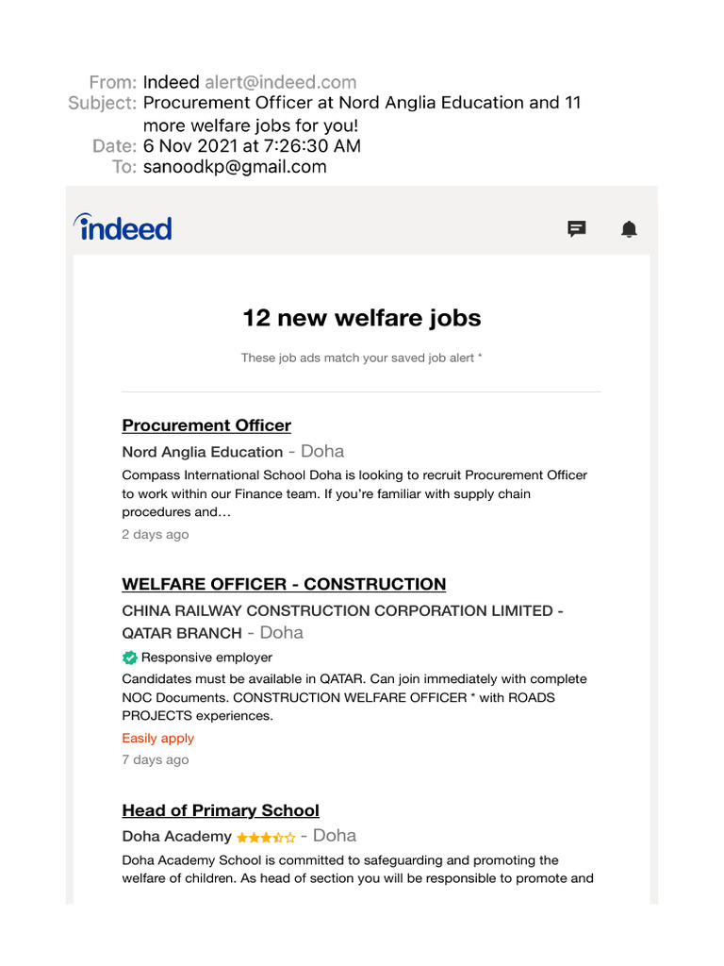Viewport: 724px width, 966px height.
Task: Open the Head of Primary School link
Action: tap(221, 810)
